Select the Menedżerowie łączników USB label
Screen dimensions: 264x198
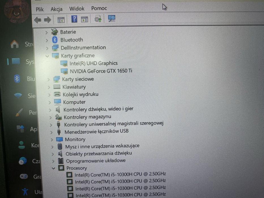96,132
